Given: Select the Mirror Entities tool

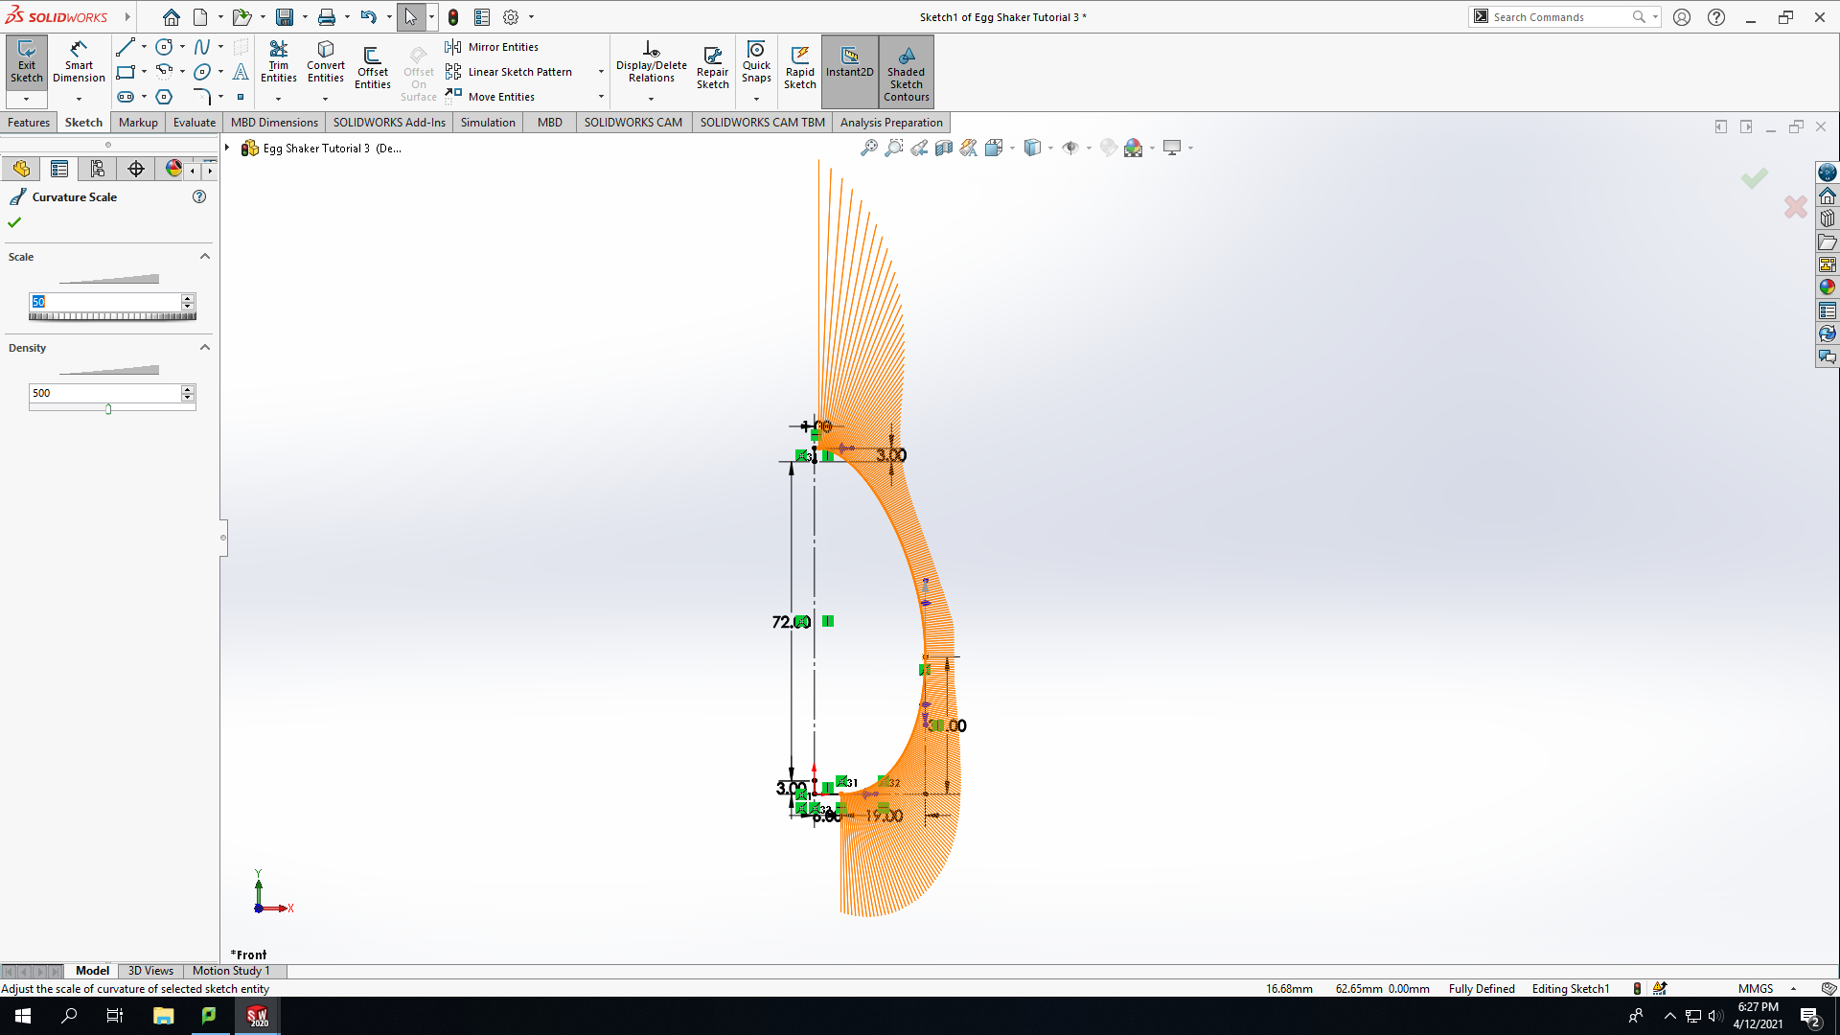Looking at the screenshot, I should point(492,47).
